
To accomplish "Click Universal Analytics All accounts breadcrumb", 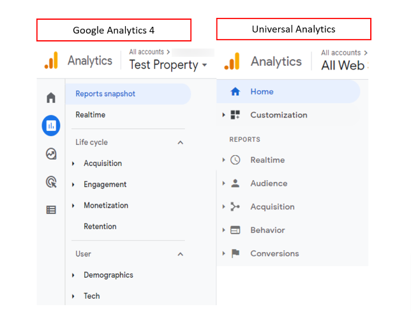I will click(x=341, y=53).
